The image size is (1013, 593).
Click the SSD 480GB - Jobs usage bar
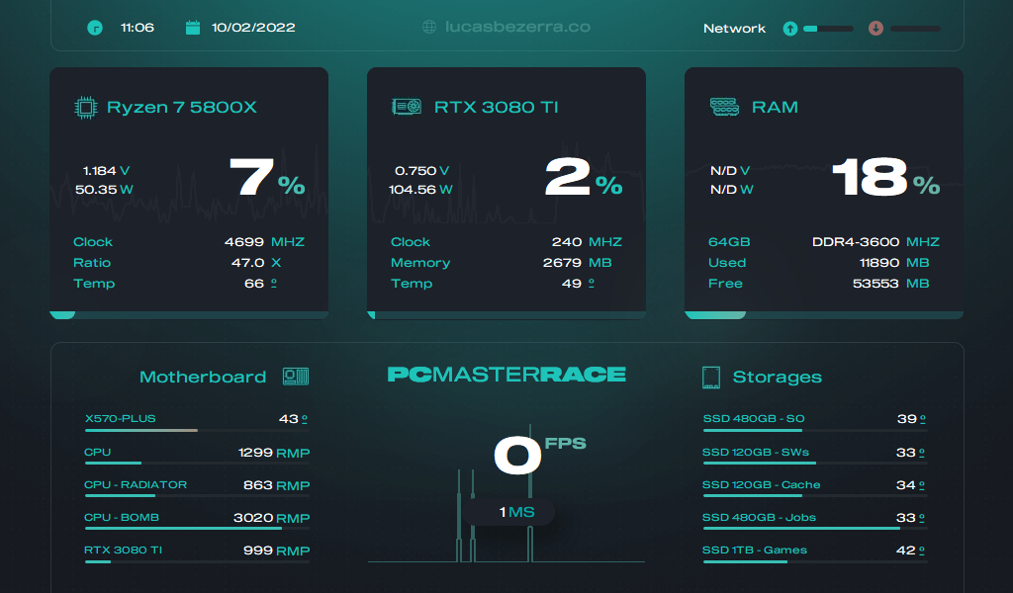pos(815,529)
